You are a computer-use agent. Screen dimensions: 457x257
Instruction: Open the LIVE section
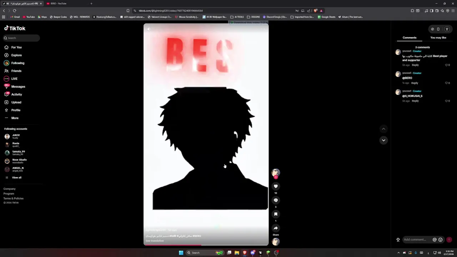pos(11,79)
